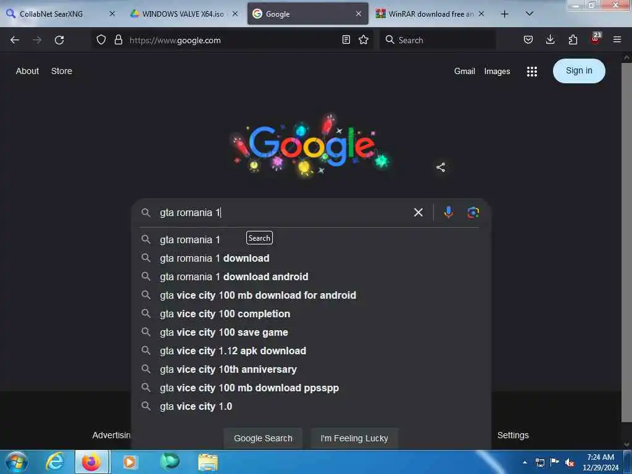Open the extensions puzzle icon
Screen dimensions: 632x474
tap(573, 40)
